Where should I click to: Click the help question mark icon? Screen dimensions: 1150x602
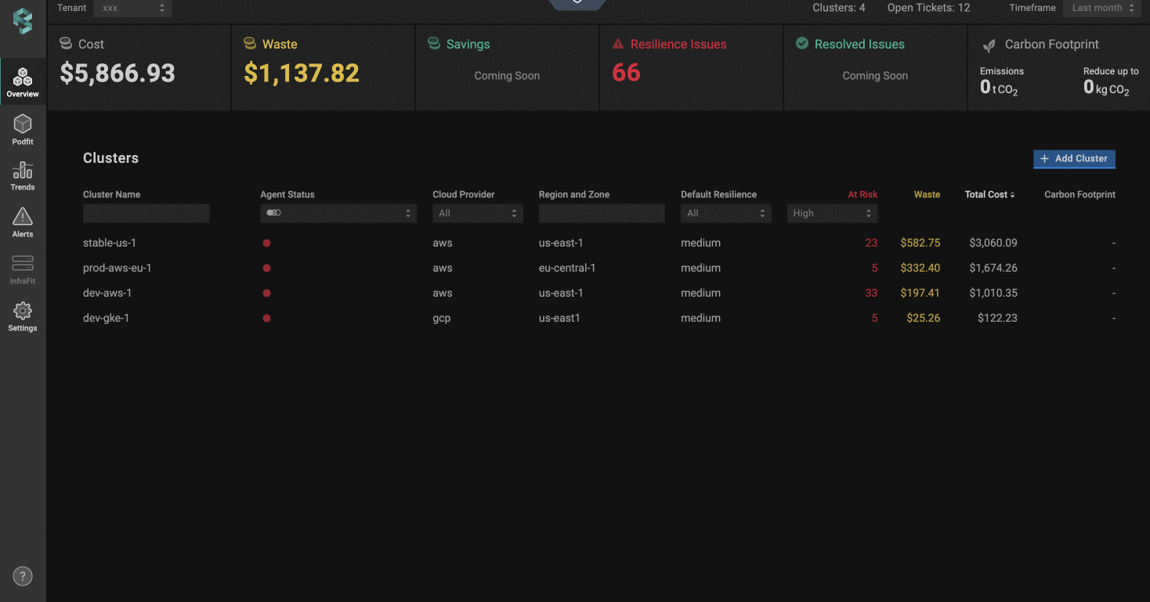pos(23,577)
